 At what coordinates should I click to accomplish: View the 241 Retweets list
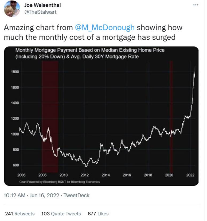[x=20, y=214]
